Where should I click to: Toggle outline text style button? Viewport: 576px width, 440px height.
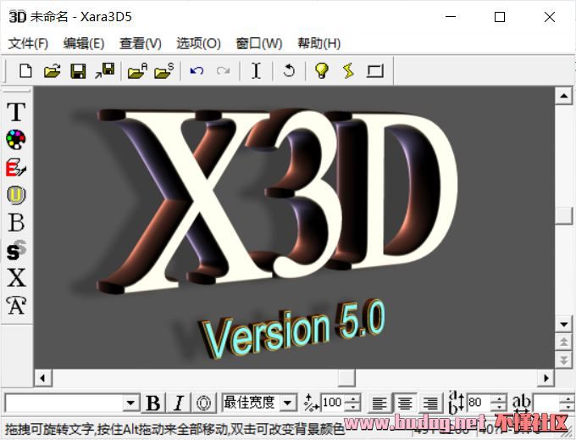pyautogui.click(x=203, y=403)
